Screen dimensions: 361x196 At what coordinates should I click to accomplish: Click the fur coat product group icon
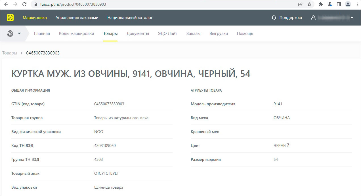[x=10, y=33]
